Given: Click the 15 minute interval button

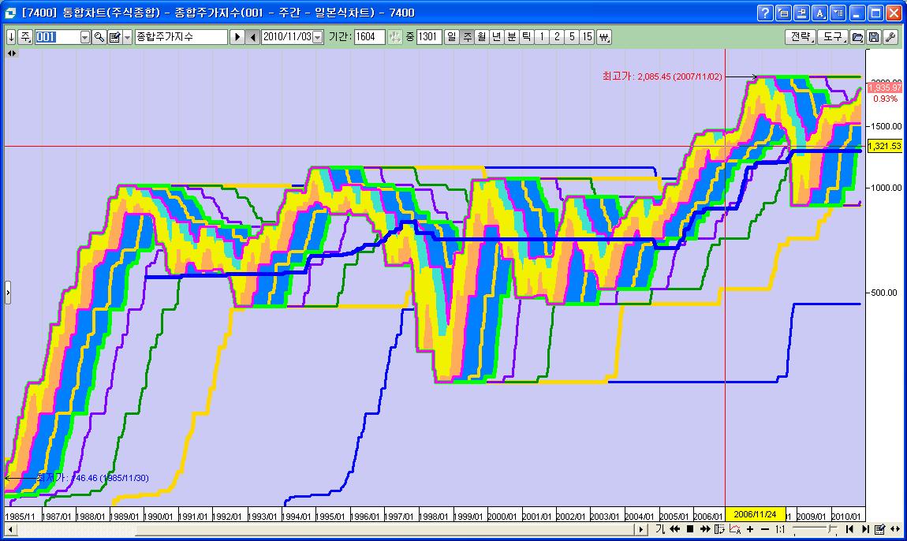Looking at the screenshot, I should (587, 37).
